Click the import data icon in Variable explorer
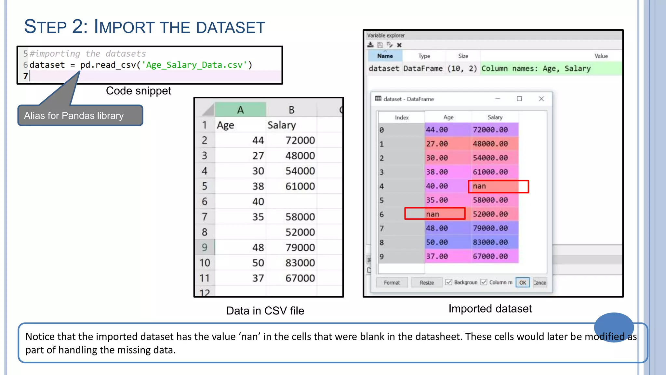Screen dimensions: 666x375 click(x=370, y=45)
